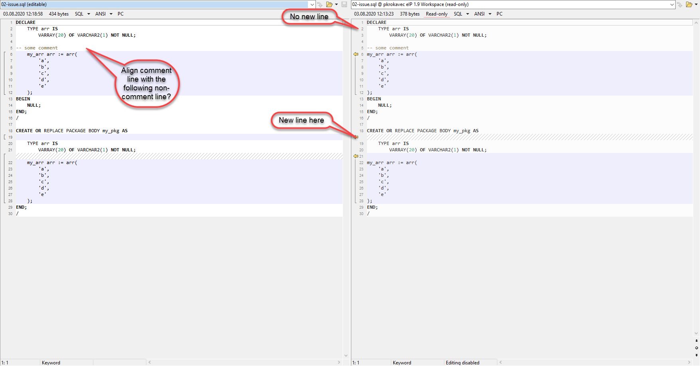Click the jump-to-last-difference icon at bottom right

(x=697, y=354)
